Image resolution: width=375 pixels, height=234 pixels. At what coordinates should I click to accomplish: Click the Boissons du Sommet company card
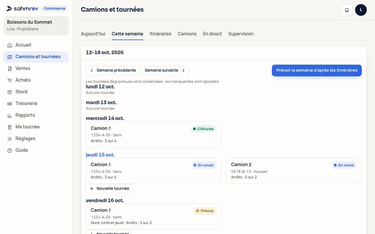36,25
